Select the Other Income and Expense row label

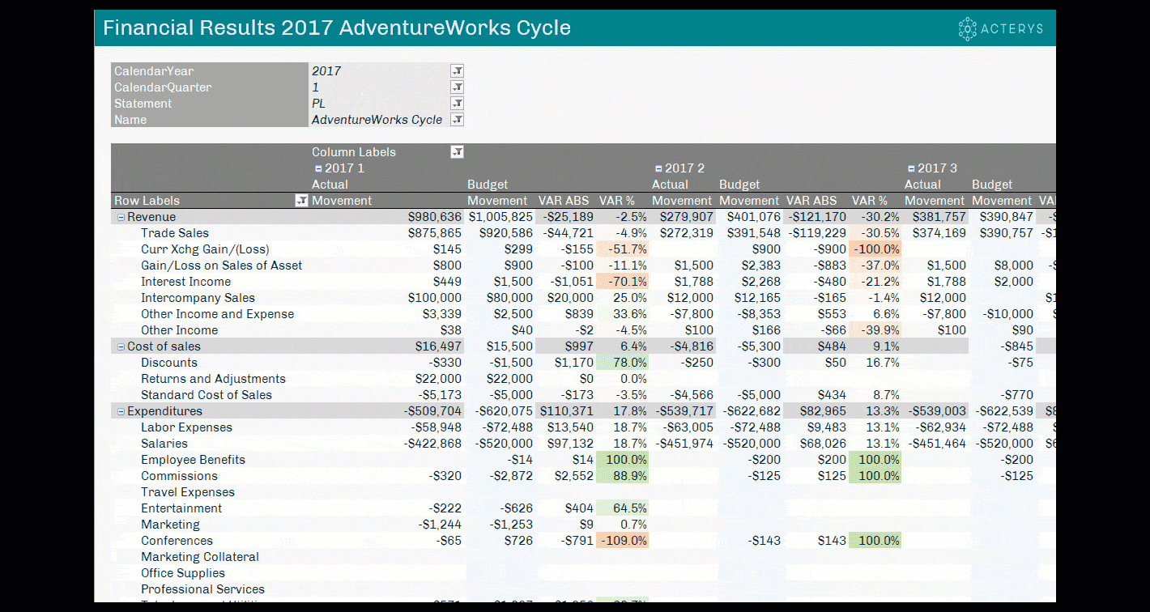[217, 314]
